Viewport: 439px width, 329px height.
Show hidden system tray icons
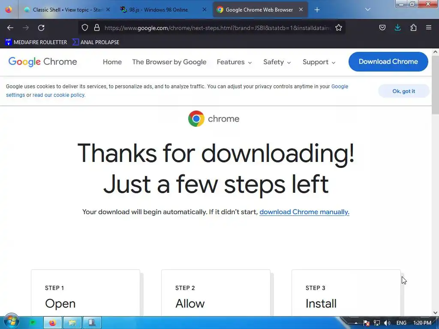[x=356, y=323]
